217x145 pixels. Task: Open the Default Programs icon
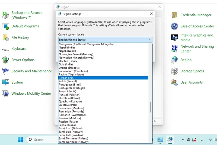click(x=5, y=26)
